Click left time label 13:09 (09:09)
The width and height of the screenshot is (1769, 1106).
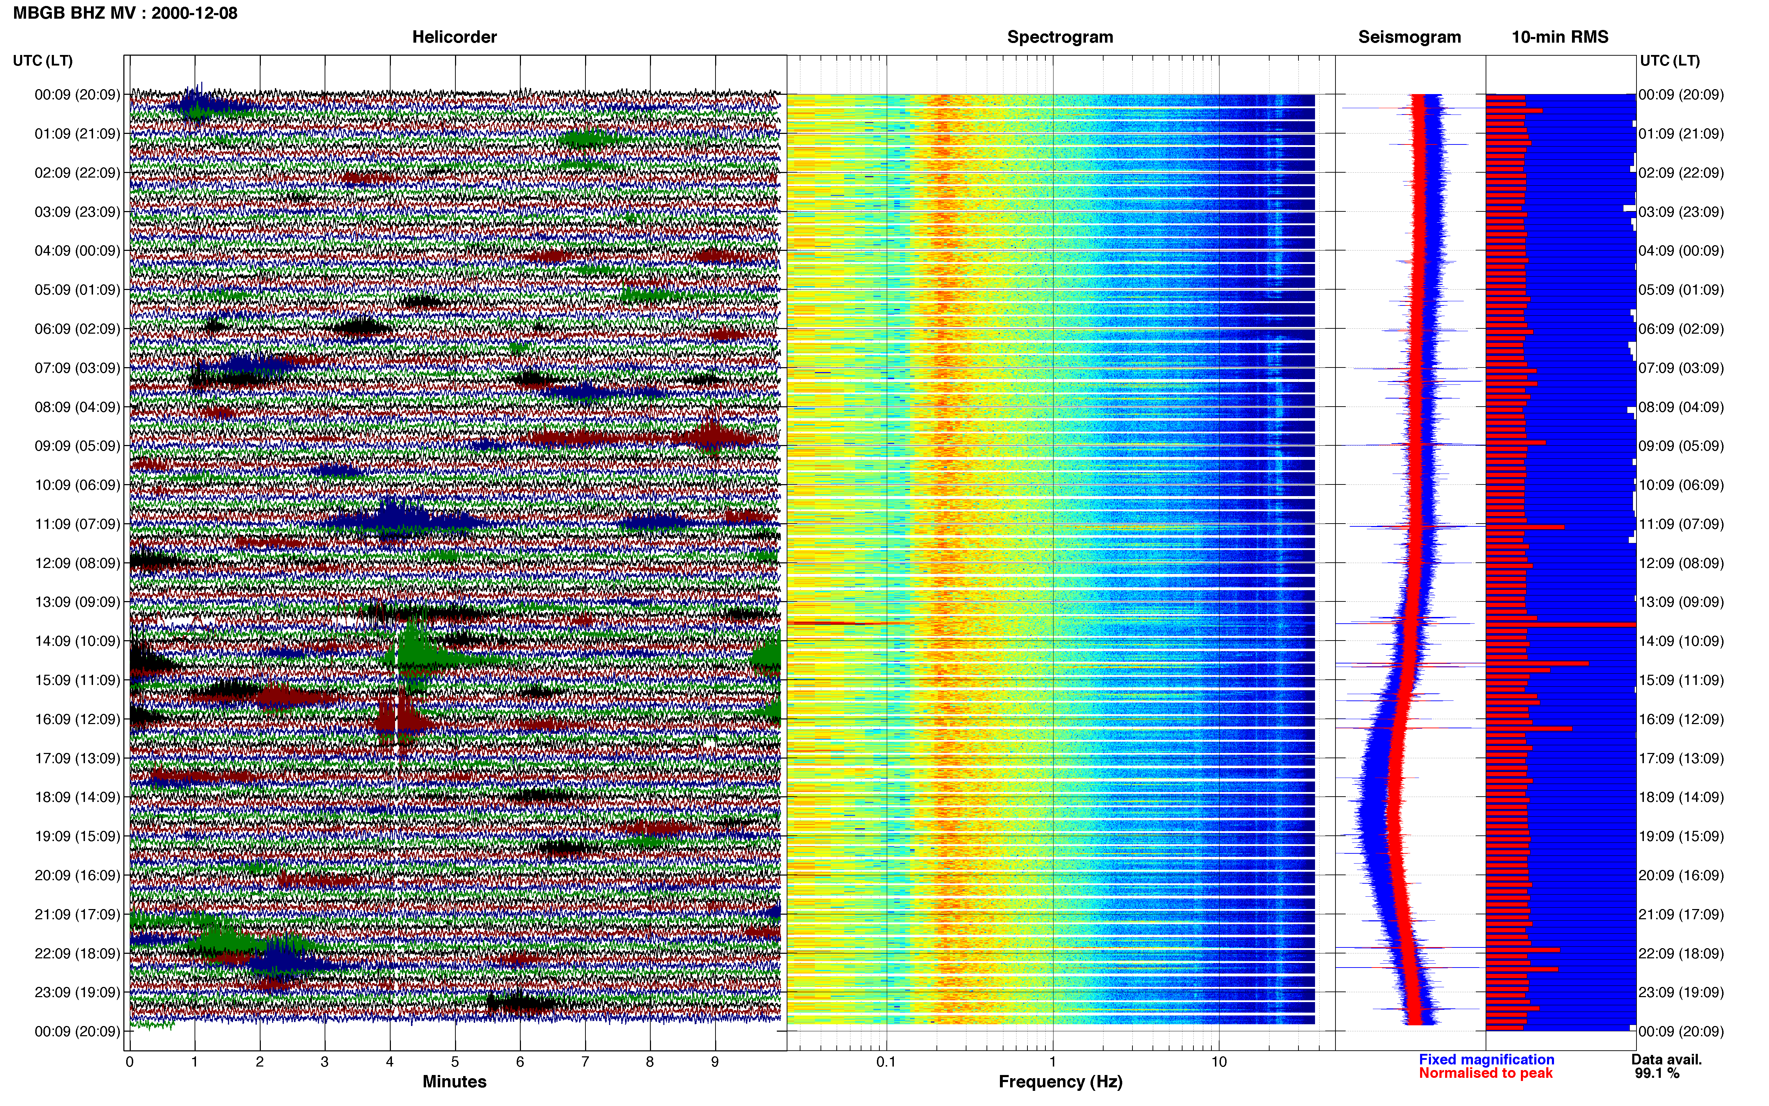(77, 602)
